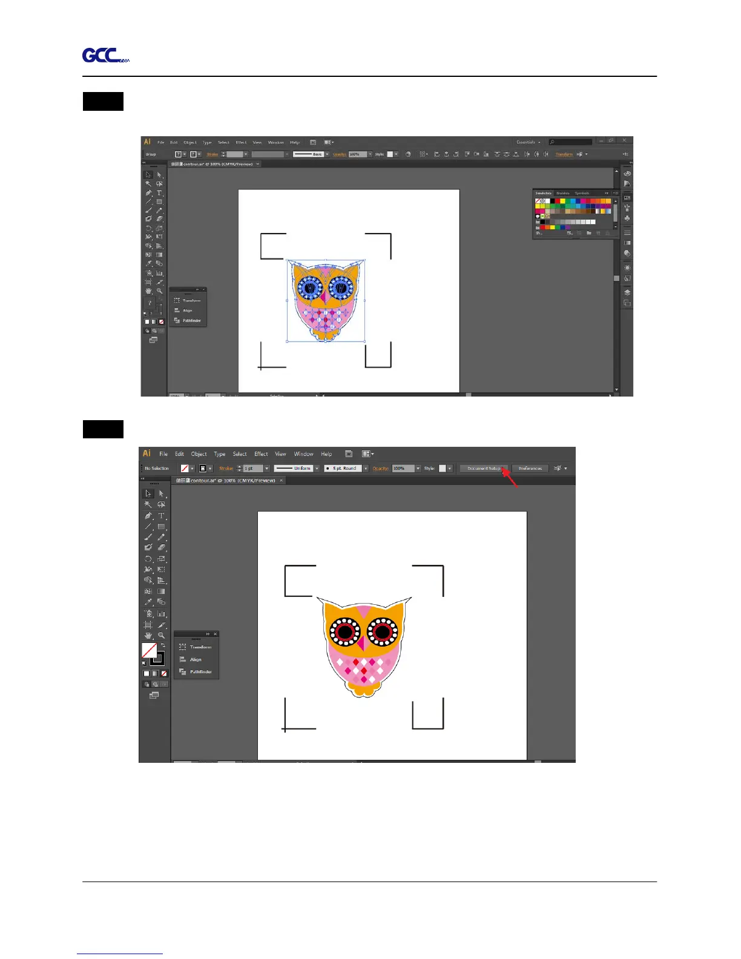The image size is (741, 959).
Task: Click the Preferences button
Action: point(530,469)
